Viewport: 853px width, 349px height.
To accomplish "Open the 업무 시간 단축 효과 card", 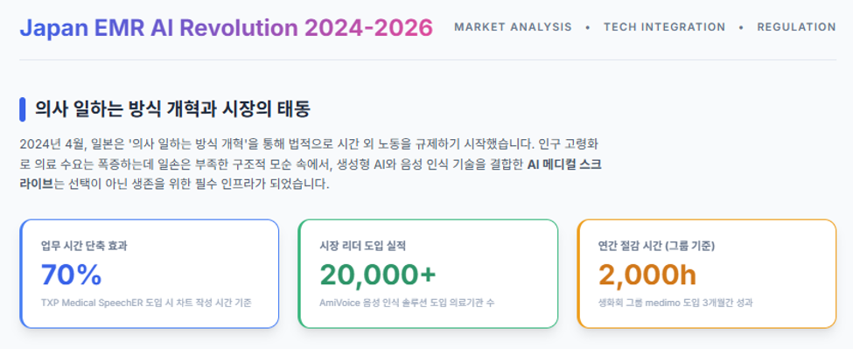I will coord(150,274).
